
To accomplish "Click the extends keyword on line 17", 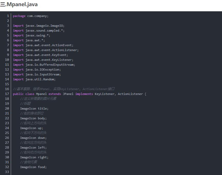I will (55, 94).
